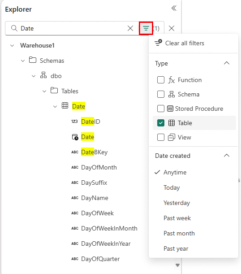Select the DayOfMonth column name
This screenshot has height=274, width=241.
pyautogui.click(x=99, y=167)
